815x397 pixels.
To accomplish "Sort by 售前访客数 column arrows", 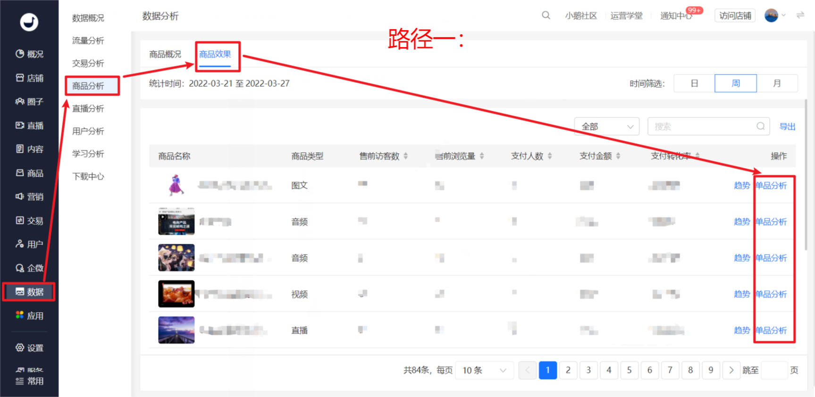I will [x=405, y=156].
